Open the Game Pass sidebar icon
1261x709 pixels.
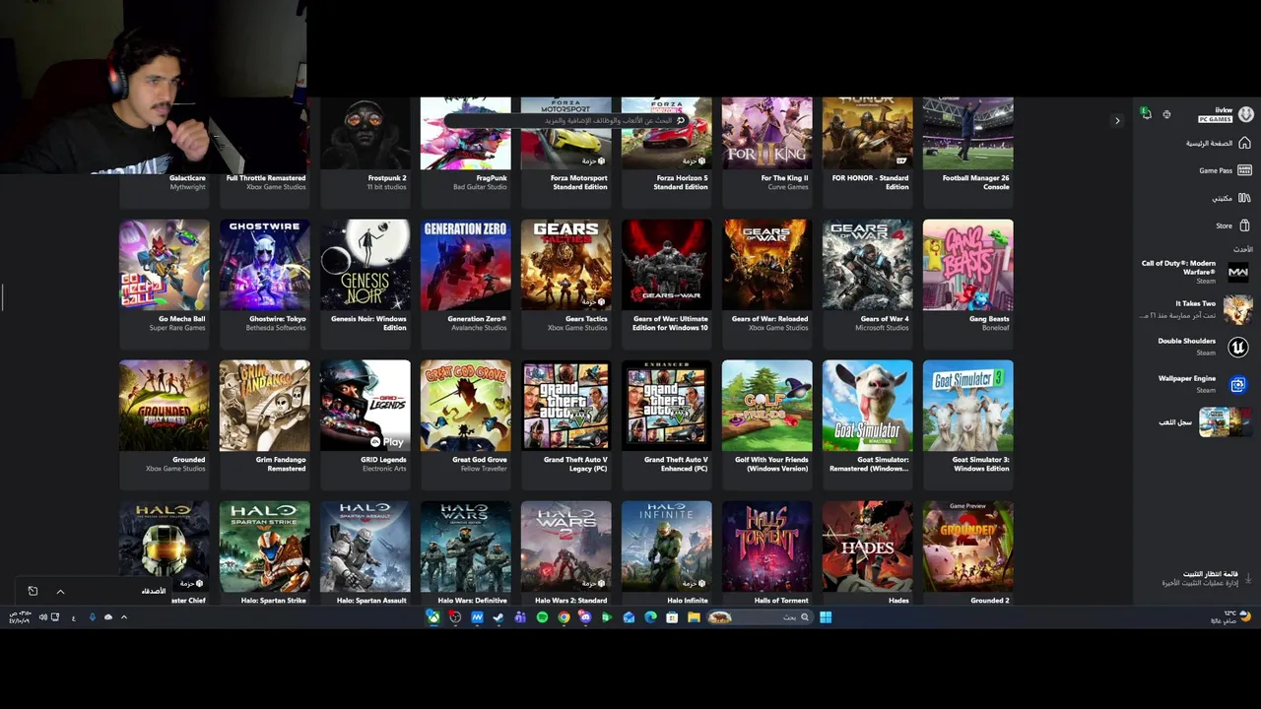click(x=1244, y=170)
